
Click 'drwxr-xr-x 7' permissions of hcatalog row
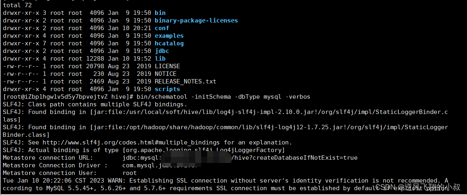[25, 43]
